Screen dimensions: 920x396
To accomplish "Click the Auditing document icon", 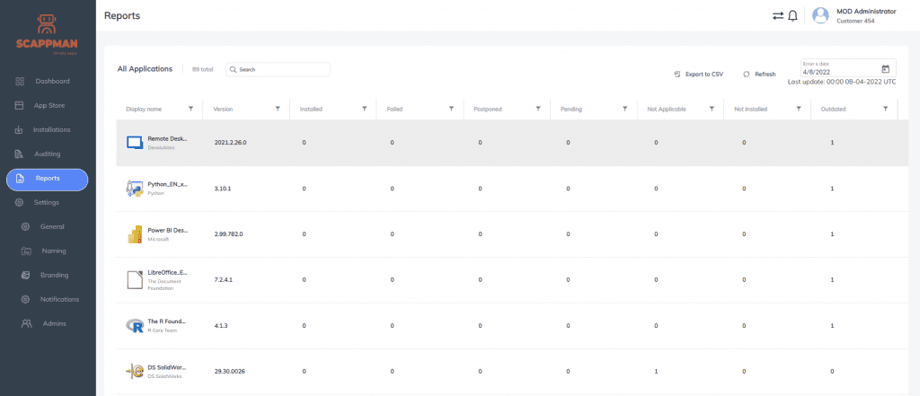I will 19,154.
